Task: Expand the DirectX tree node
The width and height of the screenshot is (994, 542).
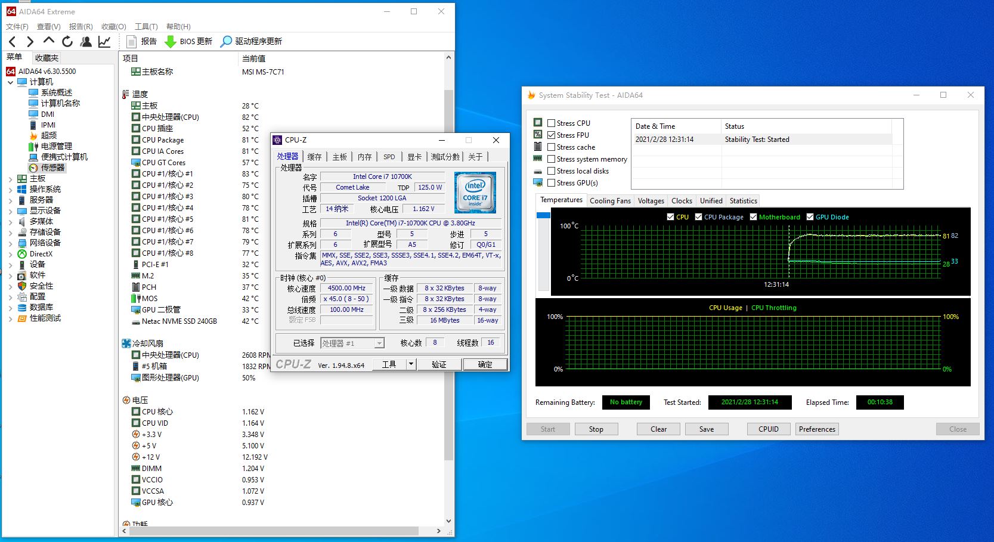Action: [10, 254]
